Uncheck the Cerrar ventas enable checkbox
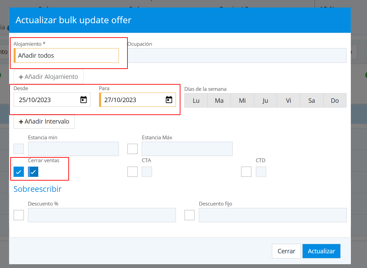Image resolution: width=367 pixels, height=268 pixels. pos(19,172)
